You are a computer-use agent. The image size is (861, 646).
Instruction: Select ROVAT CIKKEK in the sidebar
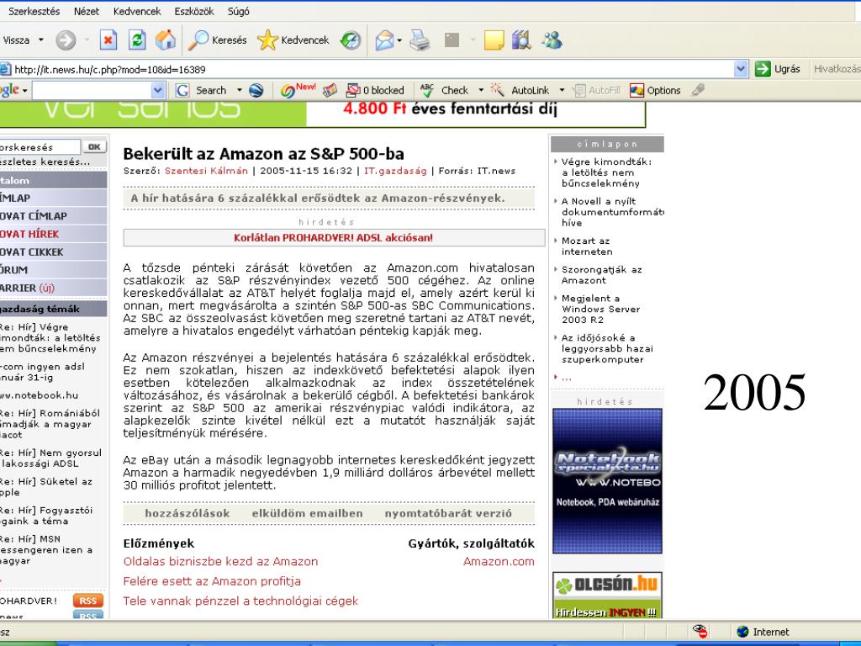click(53, 252)
